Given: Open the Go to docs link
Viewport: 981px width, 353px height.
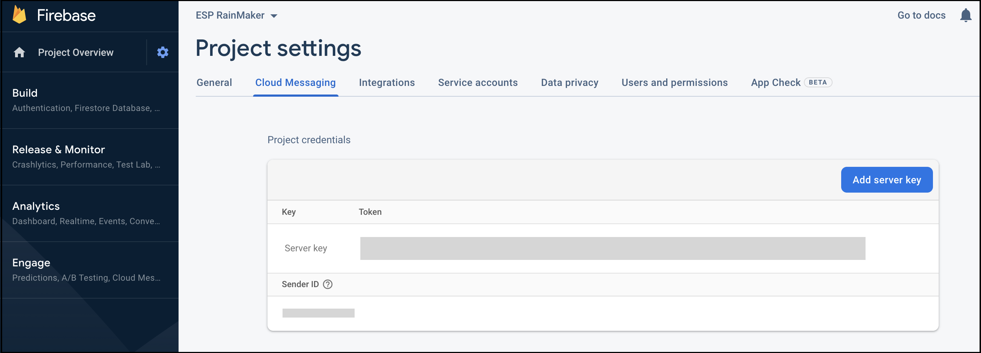Looking at the screenshot, I should (x=921, y=15).
